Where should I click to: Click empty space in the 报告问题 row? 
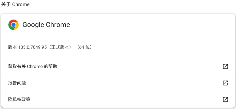120,83
